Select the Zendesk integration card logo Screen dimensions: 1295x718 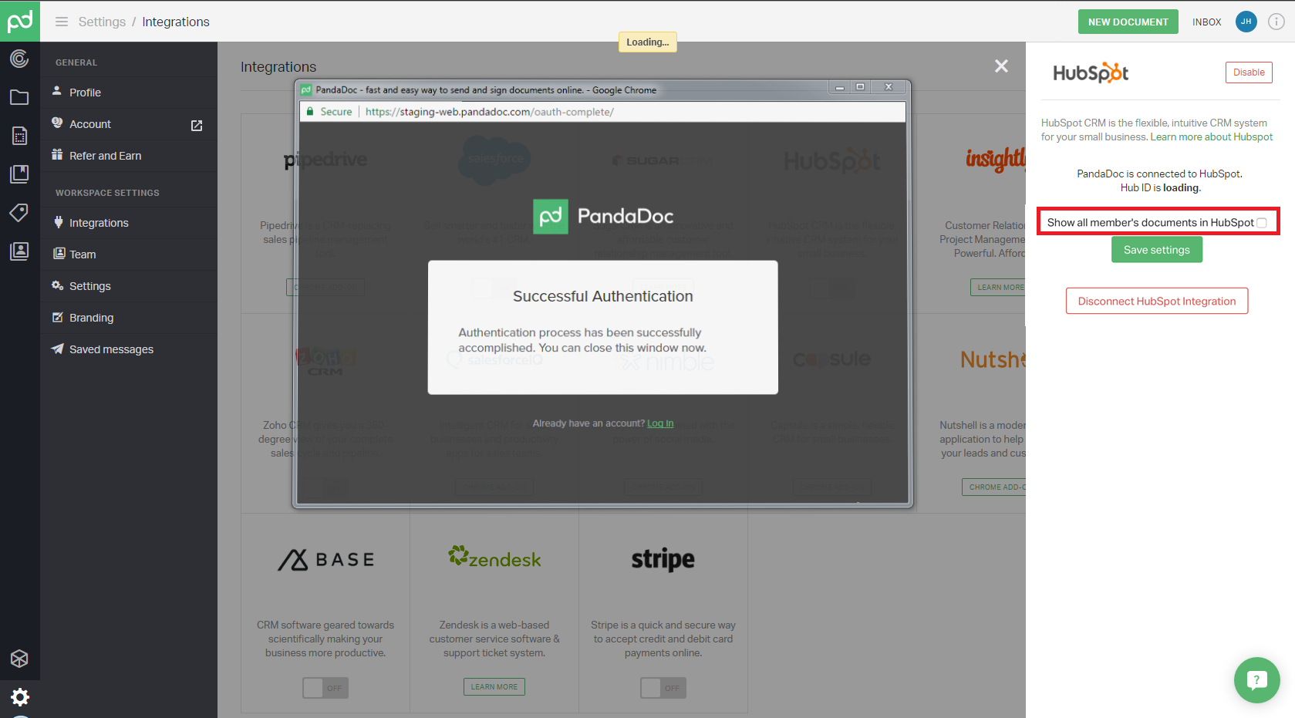coord(494,557)
